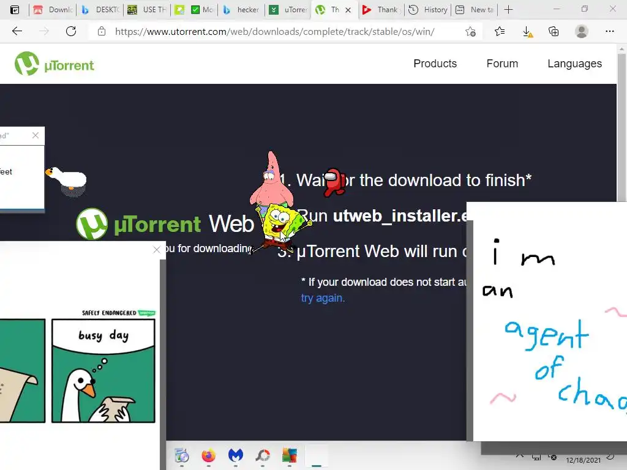Open the tab actions menu icon
This screenshot has width=627, height=470.
pyautogui.click(x=15, y=10)
